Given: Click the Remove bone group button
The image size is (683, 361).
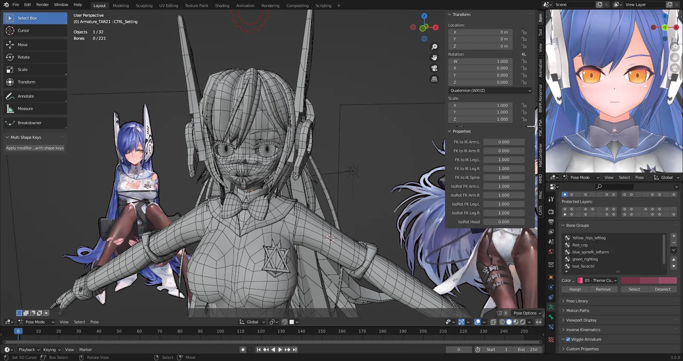Looking at the screenshot, I should pos(603,289).
